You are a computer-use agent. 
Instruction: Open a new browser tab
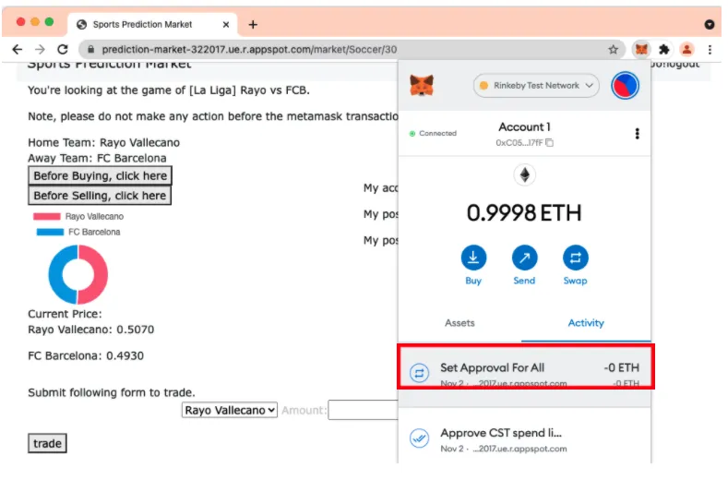[253, 25]
